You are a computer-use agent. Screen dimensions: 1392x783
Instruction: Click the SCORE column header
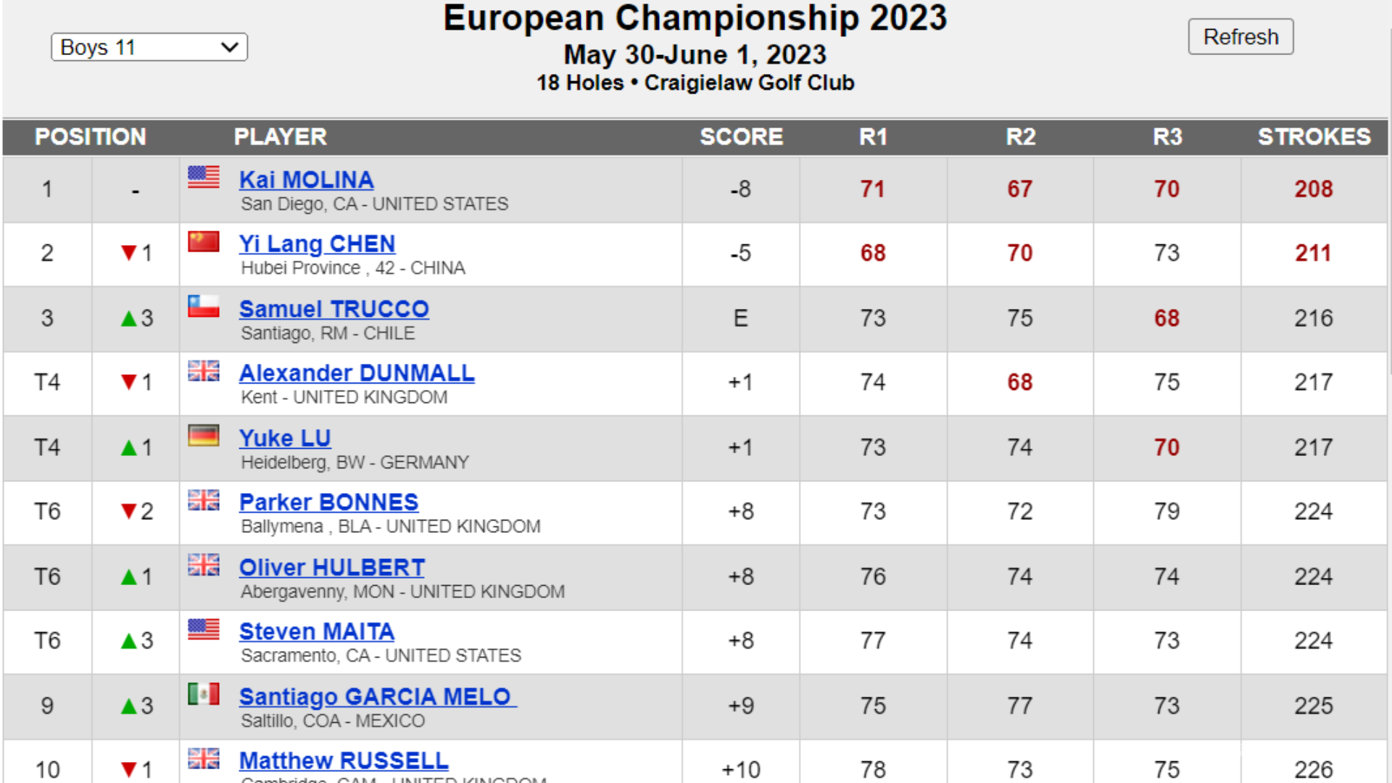[x=741, y=137]
